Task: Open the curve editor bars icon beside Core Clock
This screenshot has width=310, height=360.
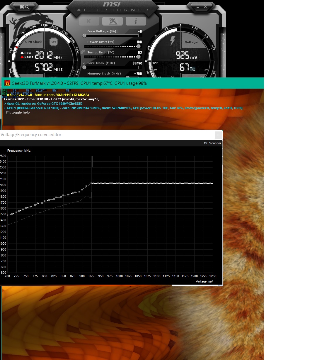Action: (83, 63)
